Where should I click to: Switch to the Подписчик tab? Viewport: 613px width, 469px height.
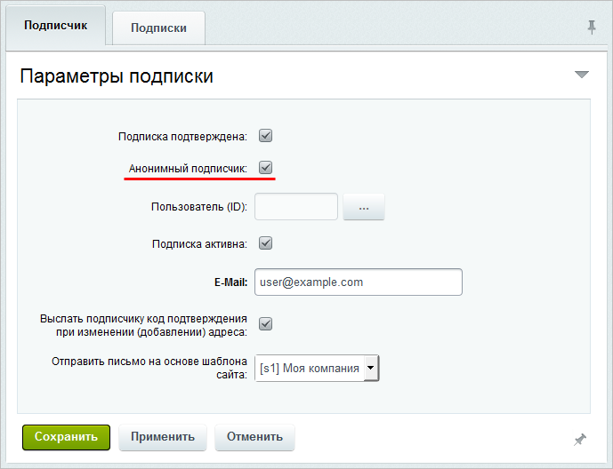click(x=55, y=26)
